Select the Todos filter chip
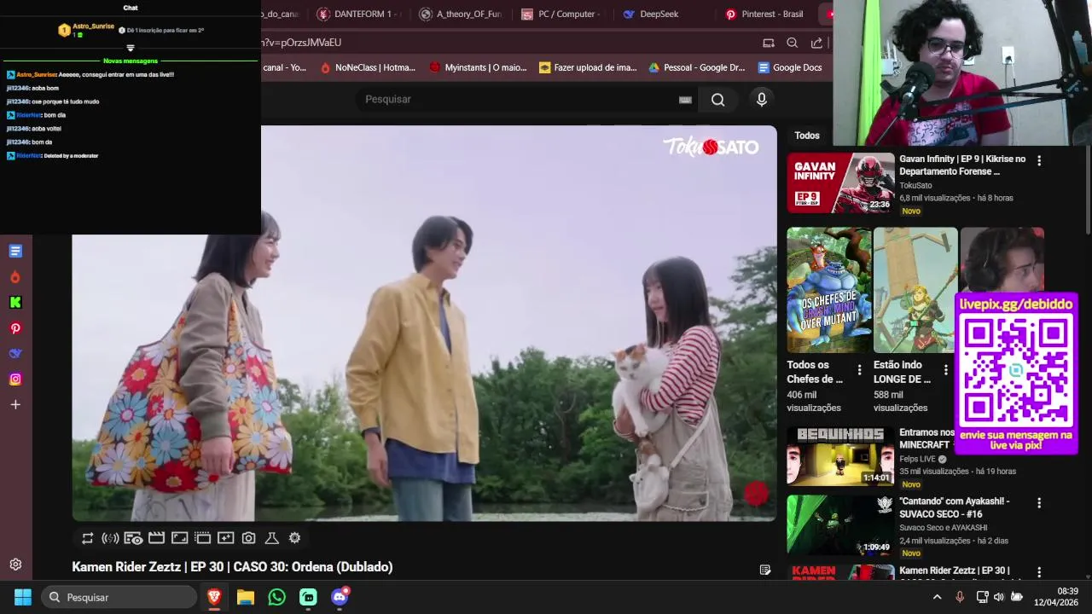Viewport: 1092px width, 614px height. 807,136
